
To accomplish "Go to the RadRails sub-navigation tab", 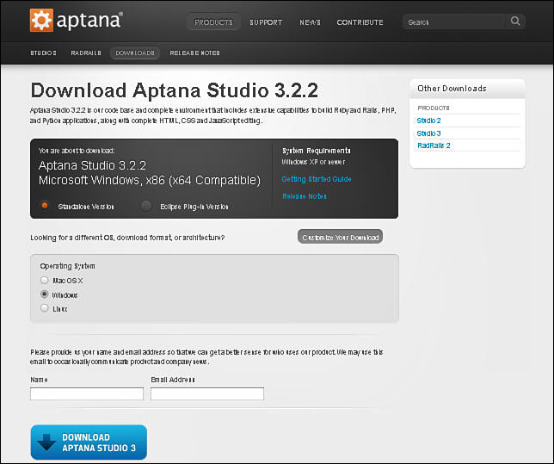I will [x=86, y=53].
